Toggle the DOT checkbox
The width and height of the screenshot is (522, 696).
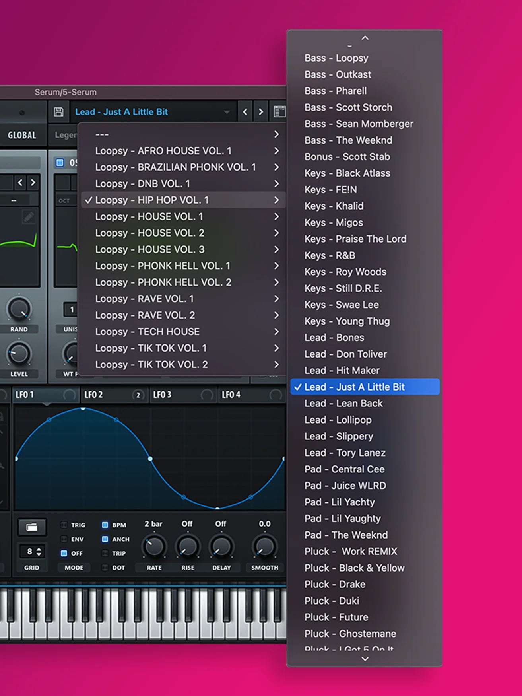105,568
